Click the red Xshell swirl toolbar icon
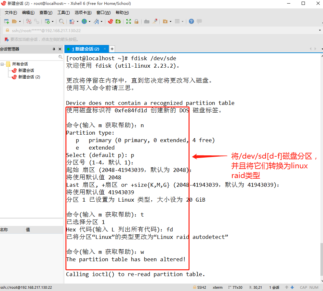This screenshot has height=291, width=323. [x=110, y=21]
